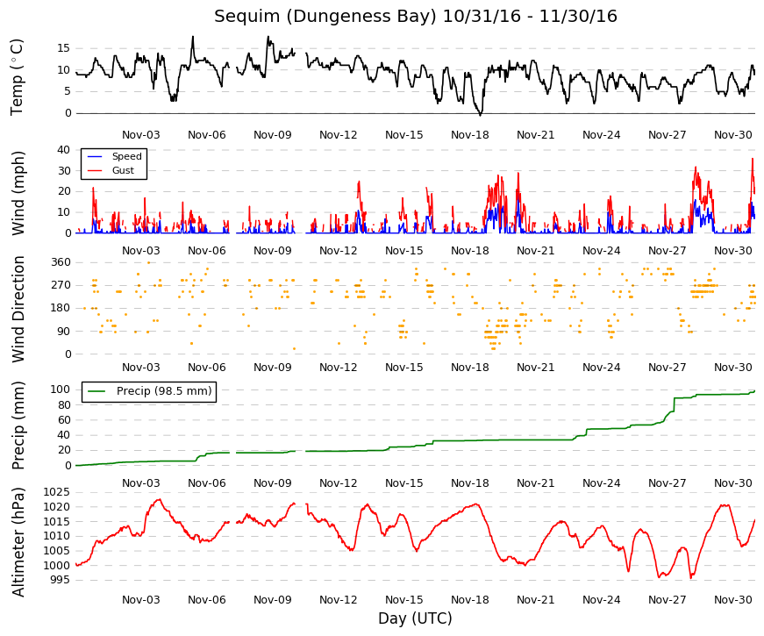
Task: Click Nov-24 tick under precipitation plot
Action: click(x=601, y=483)
